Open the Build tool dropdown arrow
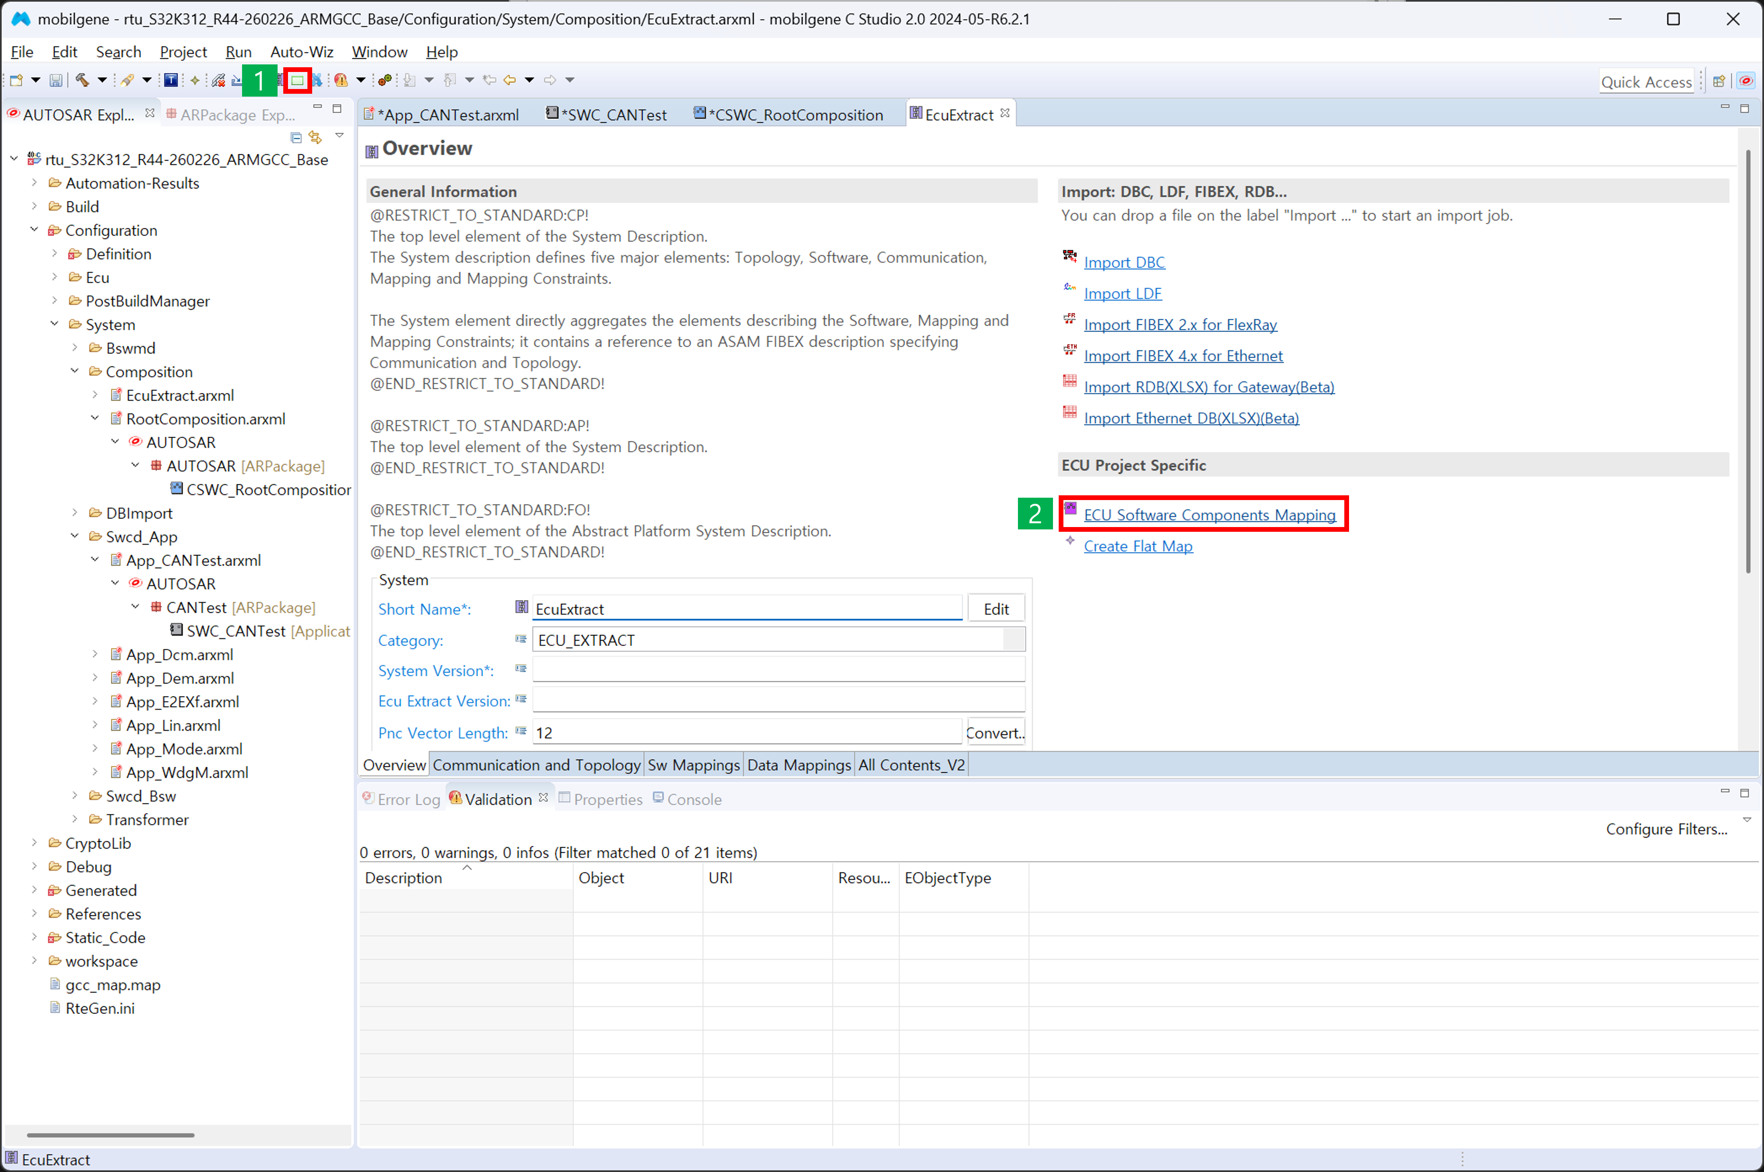This screenshot has height=1172, width=1764. [102, 80]
